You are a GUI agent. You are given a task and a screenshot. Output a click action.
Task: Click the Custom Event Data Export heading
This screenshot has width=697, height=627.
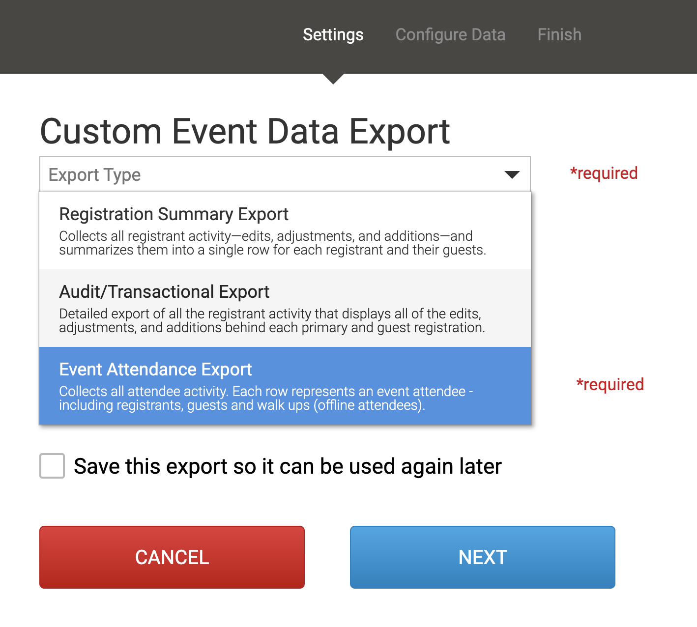tap(245, 131)
